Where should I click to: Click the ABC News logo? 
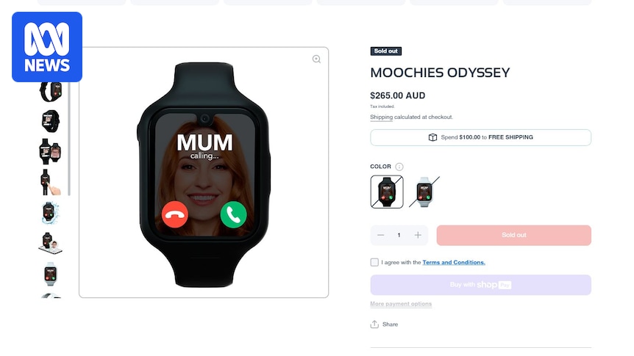pos(47,47)
